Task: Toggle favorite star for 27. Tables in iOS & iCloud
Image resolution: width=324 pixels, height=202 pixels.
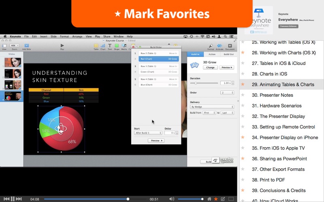Action: (243, 63)
